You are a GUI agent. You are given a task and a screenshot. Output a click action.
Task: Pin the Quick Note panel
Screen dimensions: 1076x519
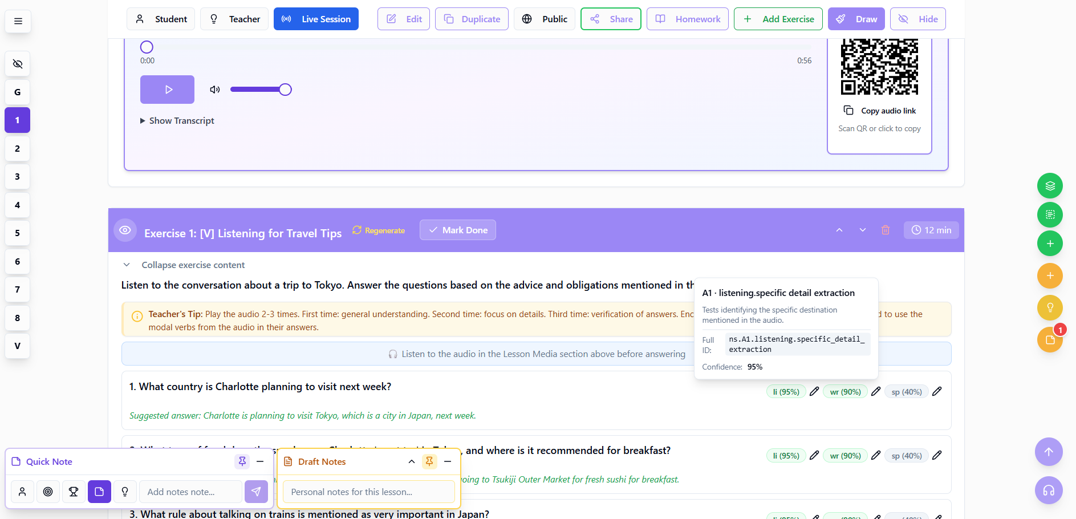[x=242, y=461]
